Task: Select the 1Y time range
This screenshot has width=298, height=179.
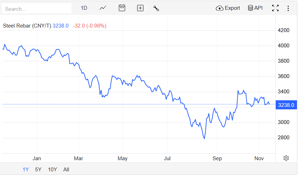Action: 26,170
